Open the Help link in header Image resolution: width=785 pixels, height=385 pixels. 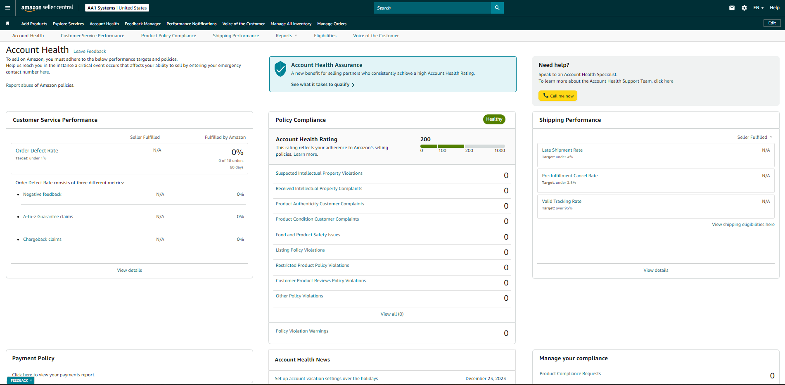[x=774, y=8]
